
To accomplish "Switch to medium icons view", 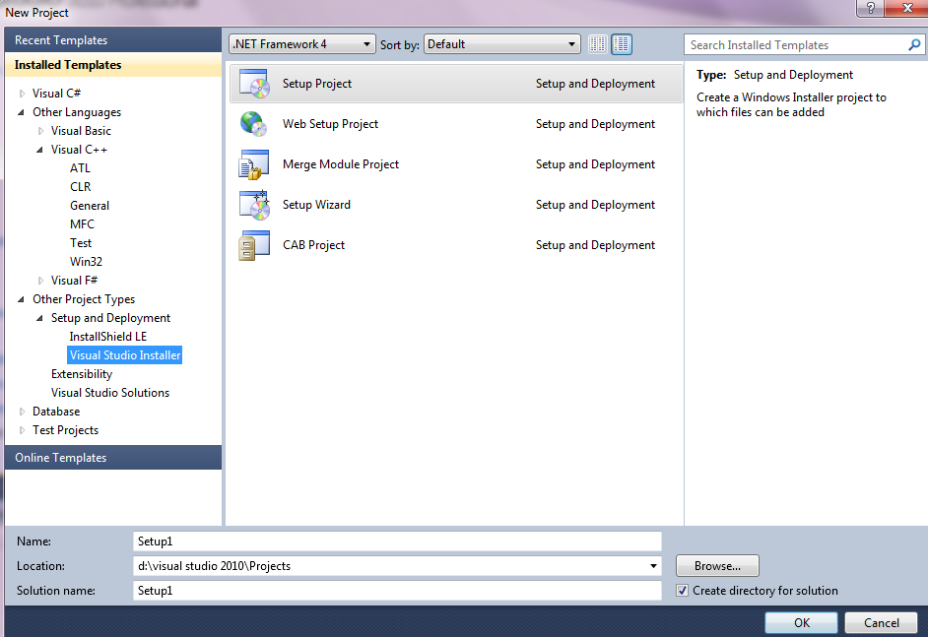I will pos(622,44).
